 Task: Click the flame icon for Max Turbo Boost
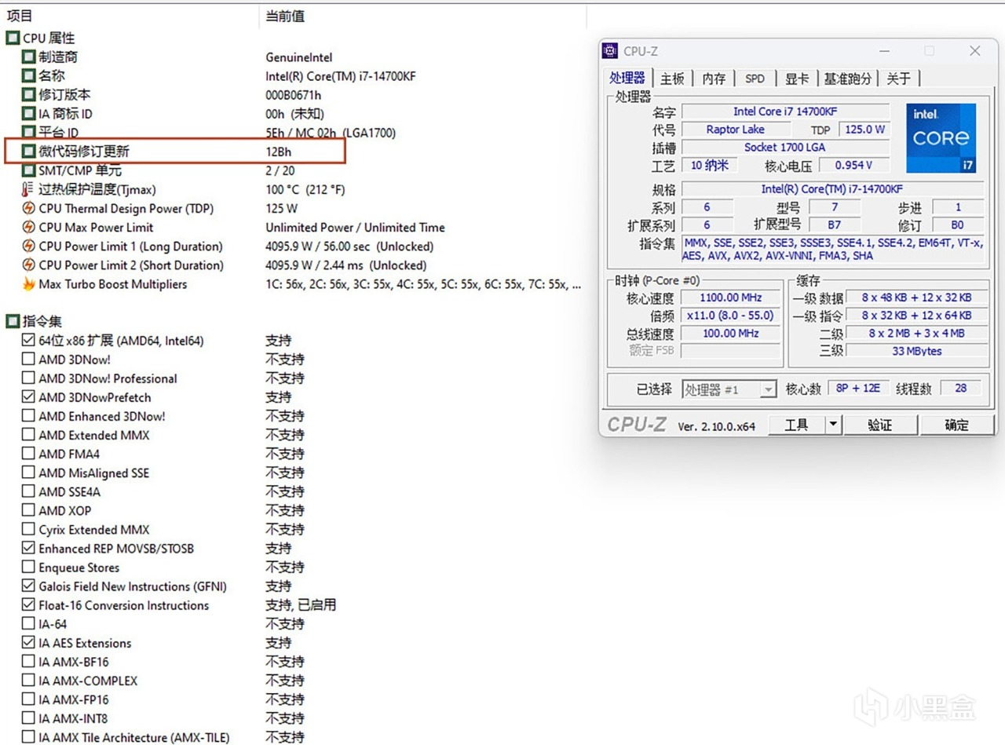[x=28, y=284]
